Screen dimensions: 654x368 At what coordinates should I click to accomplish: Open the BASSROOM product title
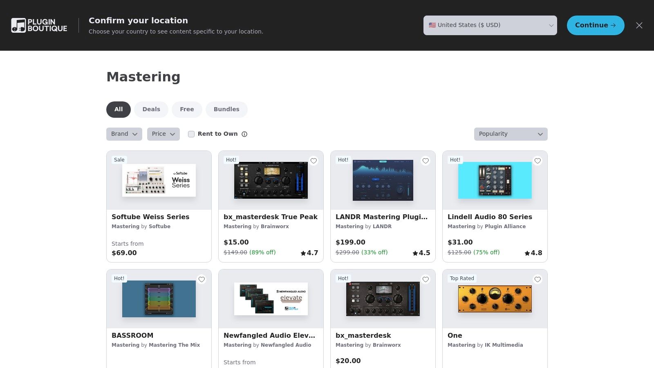(132, 335)
